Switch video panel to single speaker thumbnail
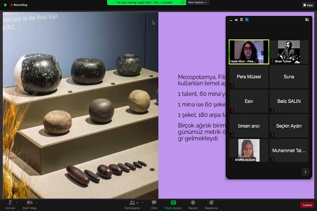The height and width of the screenshot is (211, 317). (236, 20)
